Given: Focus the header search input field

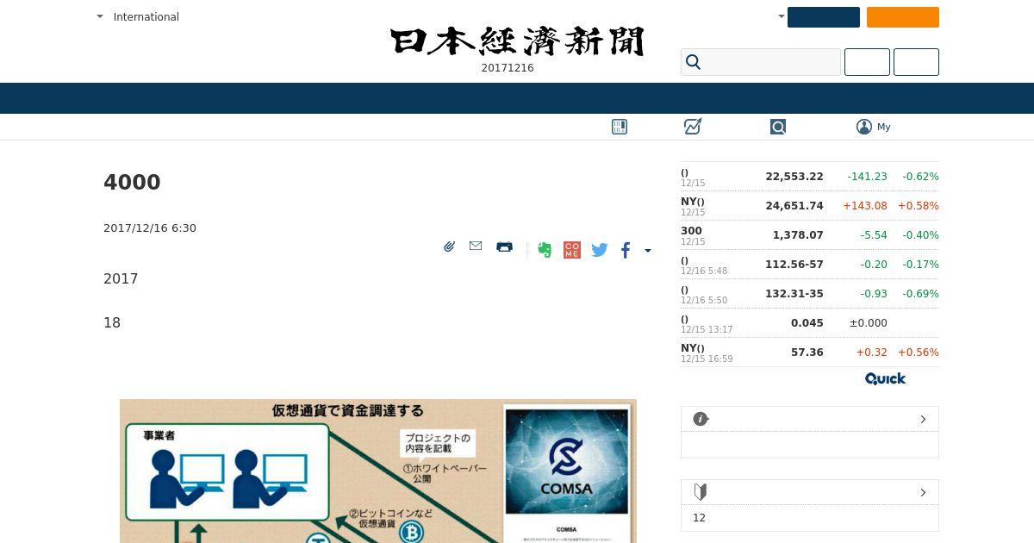Looking at the screenshot, I should (761, 62).
